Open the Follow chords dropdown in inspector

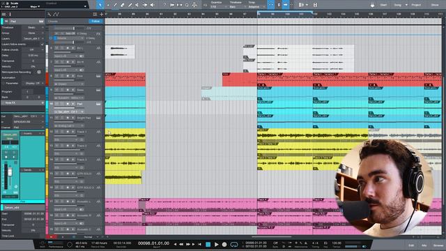point(33,50)
